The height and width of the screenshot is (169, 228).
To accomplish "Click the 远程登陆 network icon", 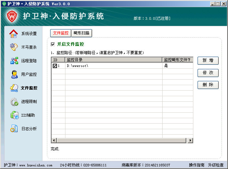I will click(x=14, y=61).
